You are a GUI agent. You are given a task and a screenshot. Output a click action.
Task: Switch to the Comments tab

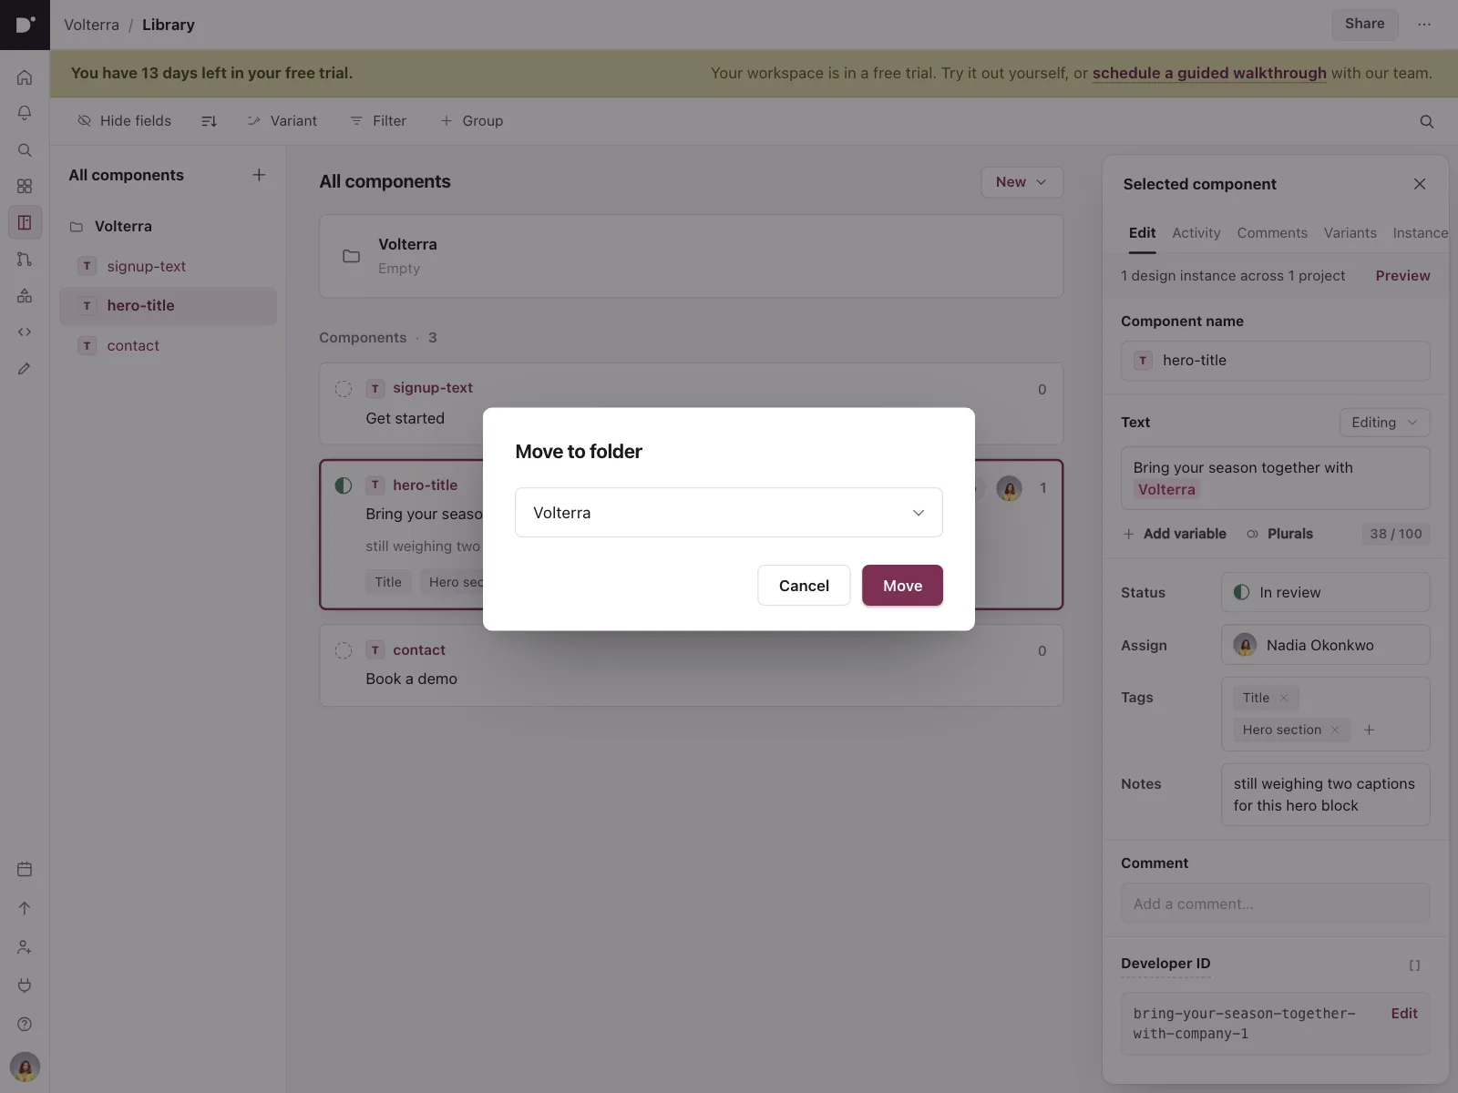(1272, 233)
